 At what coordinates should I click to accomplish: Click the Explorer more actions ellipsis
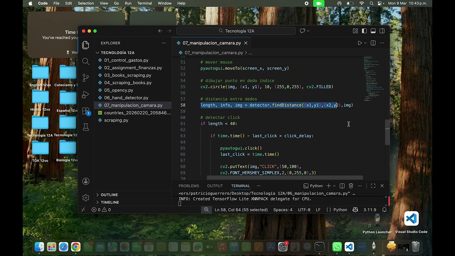[x=164, y=43]
